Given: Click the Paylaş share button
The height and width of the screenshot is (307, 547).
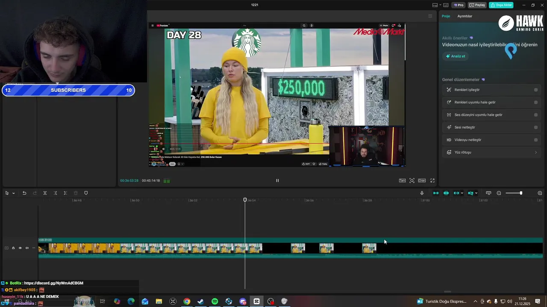Looking at the screenshot, I should (477, 5).
